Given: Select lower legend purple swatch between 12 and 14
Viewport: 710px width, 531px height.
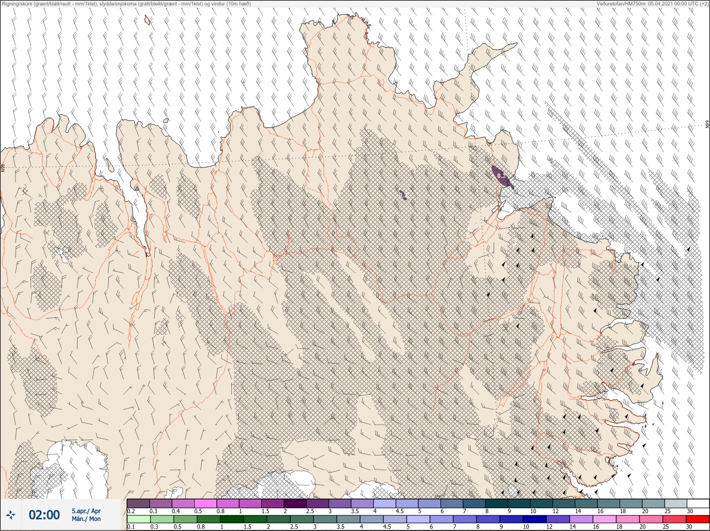Looking at the screenshot, I should [557, 519].
